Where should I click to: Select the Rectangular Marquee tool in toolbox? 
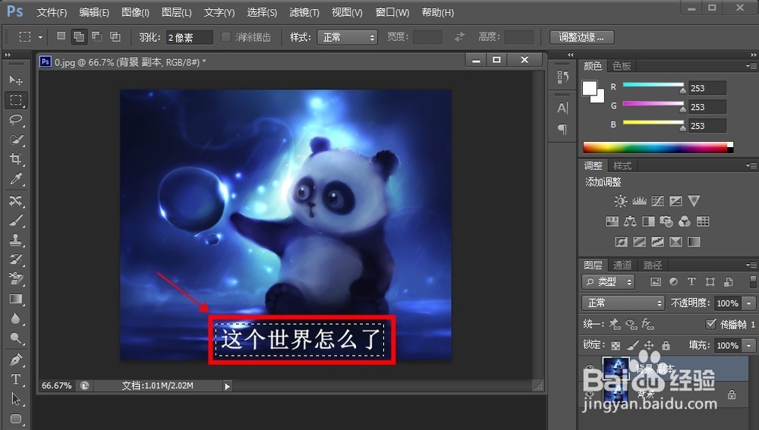tap(16, 99)
